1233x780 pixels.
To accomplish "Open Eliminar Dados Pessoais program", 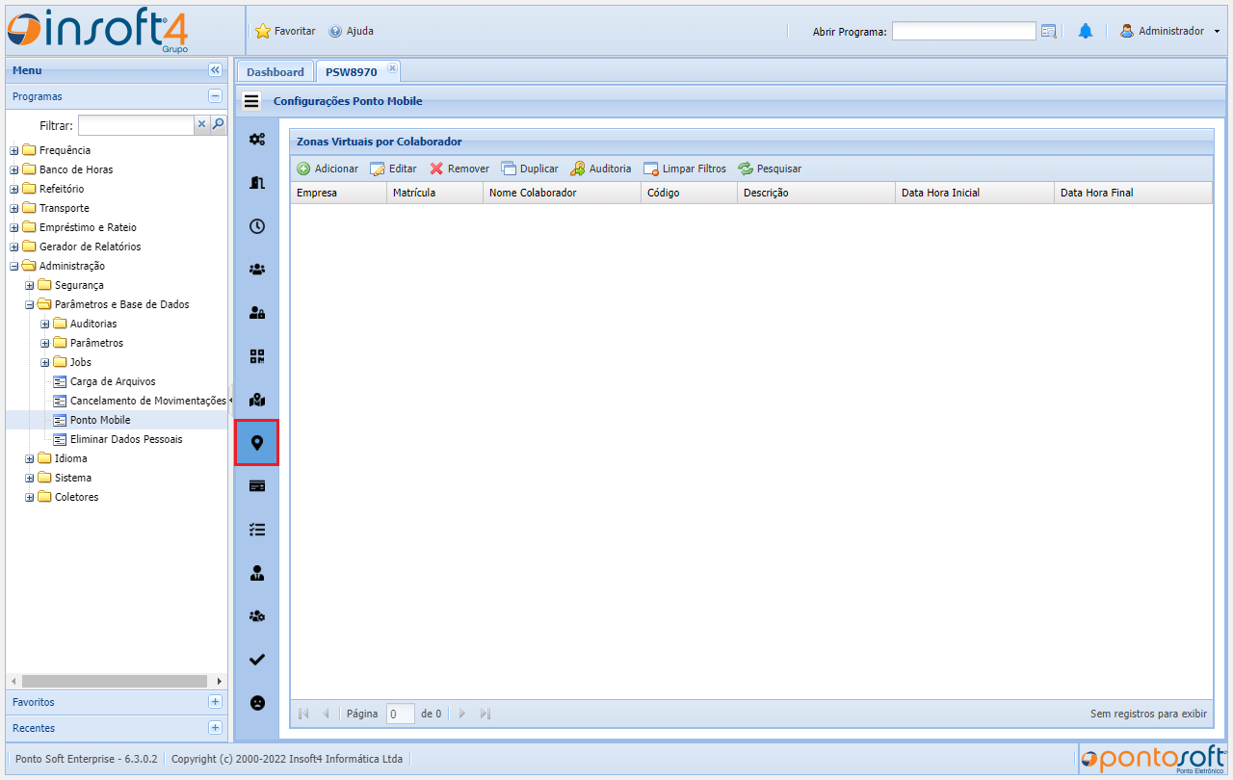I will (x=125, y=439).
